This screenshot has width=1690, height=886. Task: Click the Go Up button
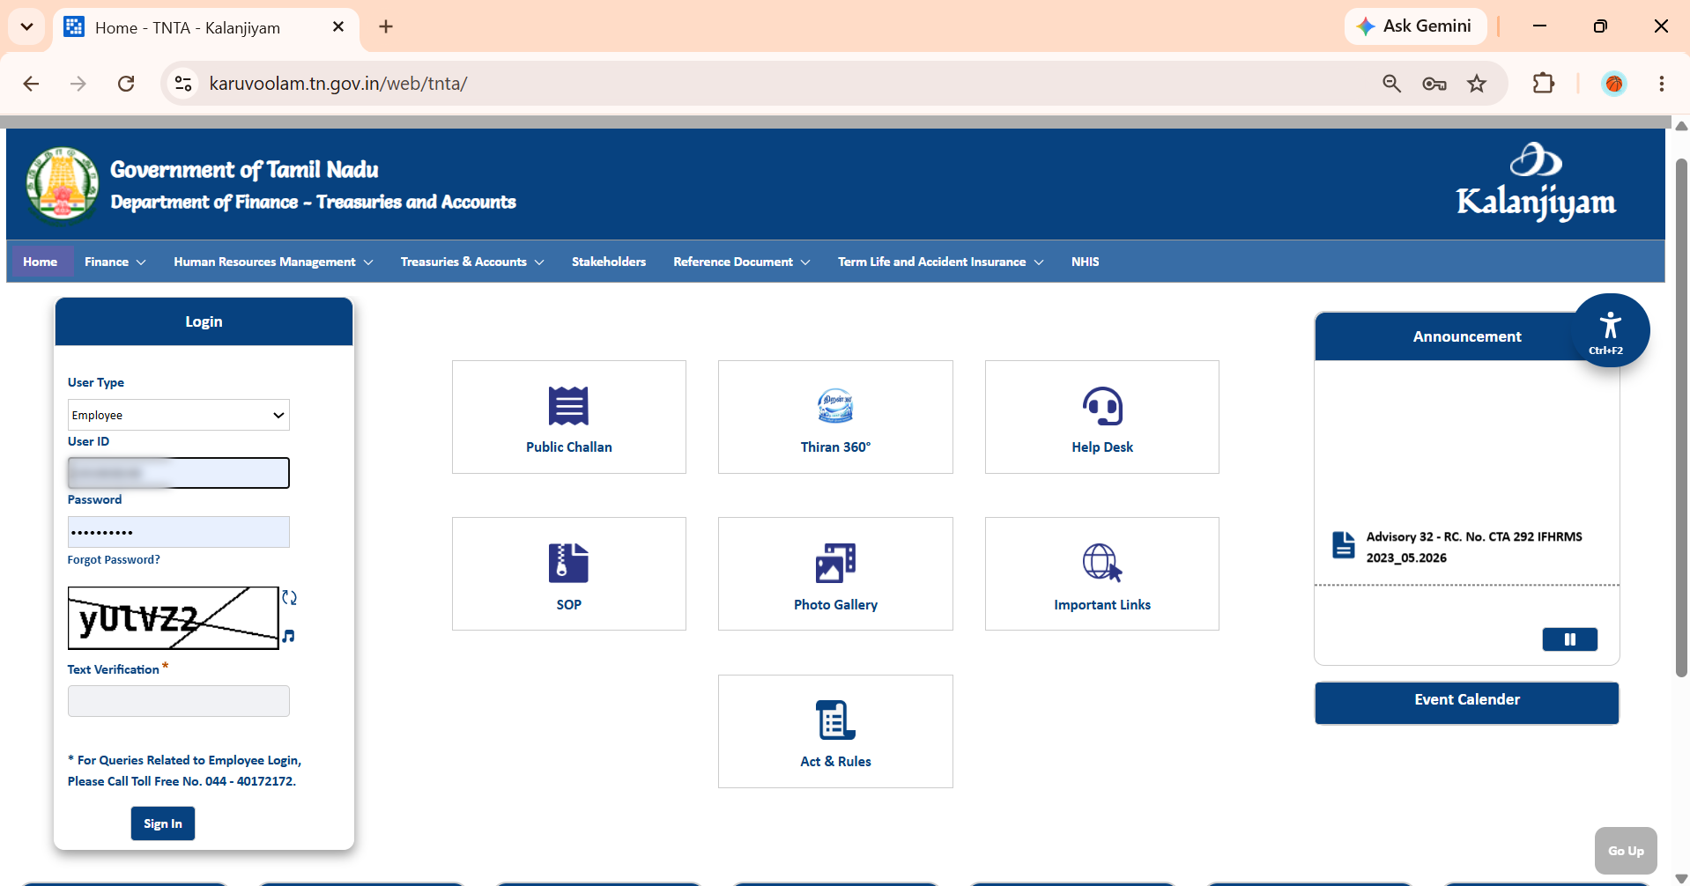(x=1626, y=851)
